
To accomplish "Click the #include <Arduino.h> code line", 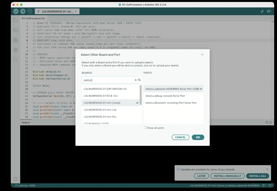I will click(47, 72).
